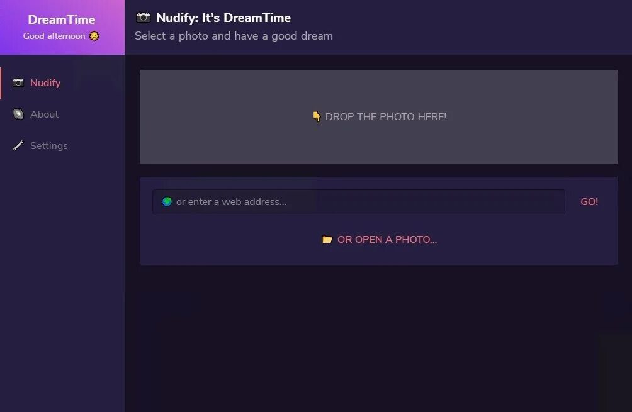The image size is (632, 412).
Task: Click the camera icon beside Nudify in sidebar
Action: [x=18, y=82]
